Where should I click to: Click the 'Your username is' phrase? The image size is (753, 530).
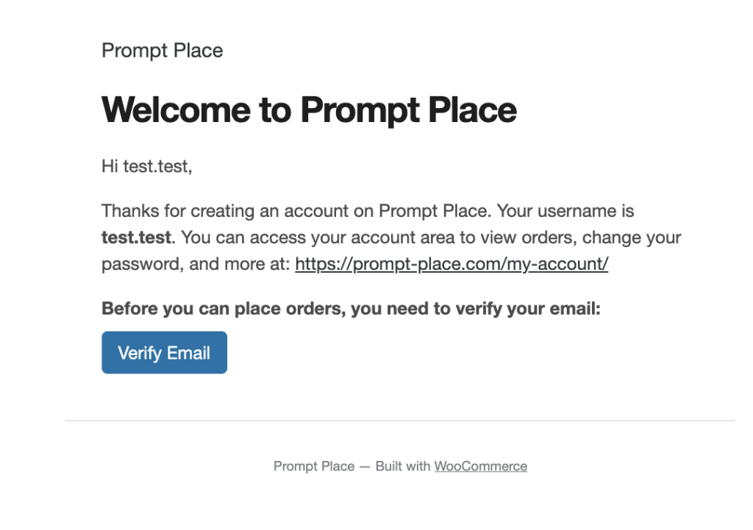coord(565,212)
